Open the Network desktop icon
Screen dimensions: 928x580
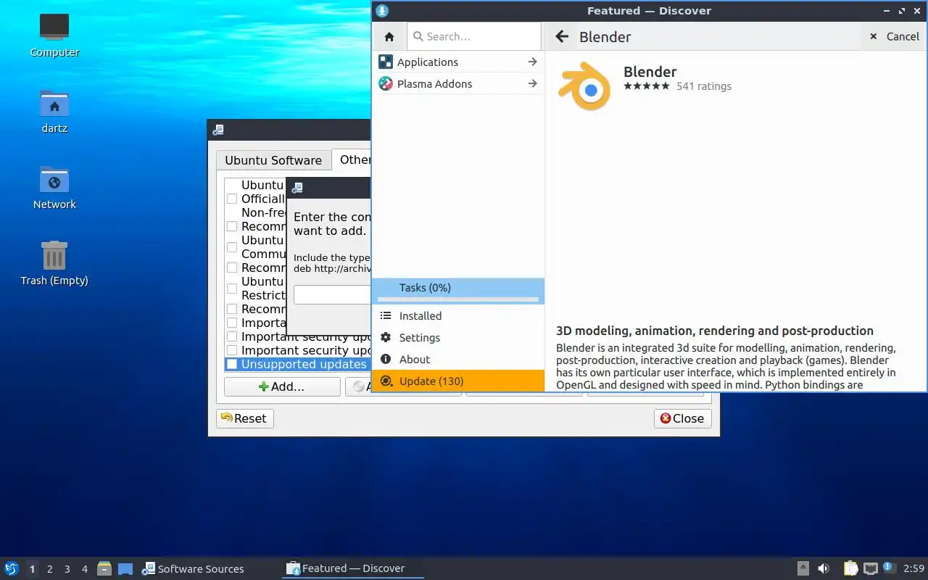point(54,180)
